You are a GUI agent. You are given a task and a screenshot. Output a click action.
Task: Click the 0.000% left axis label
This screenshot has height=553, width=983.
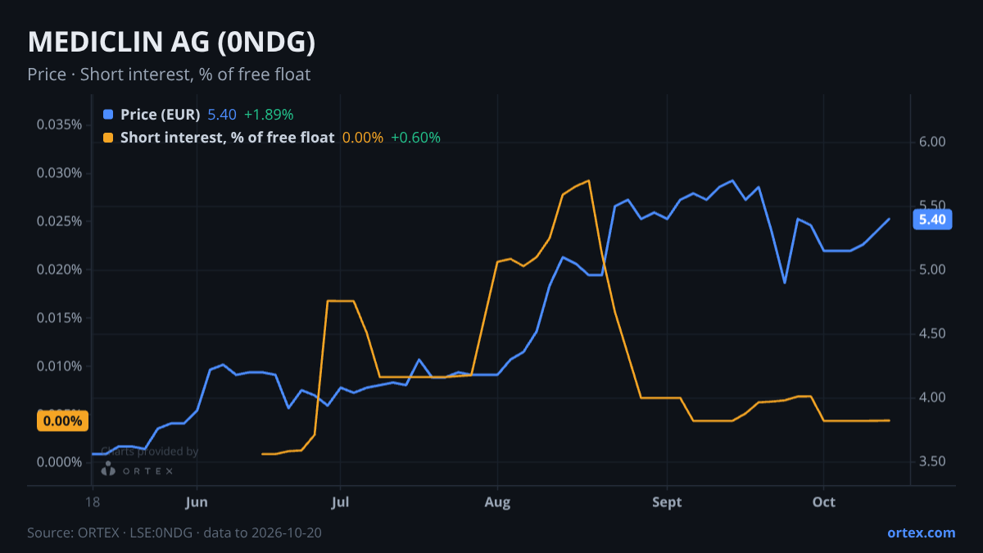pos(60,462)
